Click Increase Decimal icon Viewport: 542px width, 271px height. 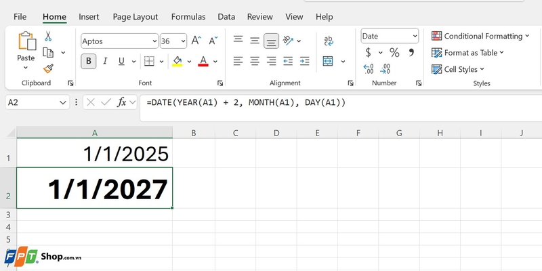369,69
